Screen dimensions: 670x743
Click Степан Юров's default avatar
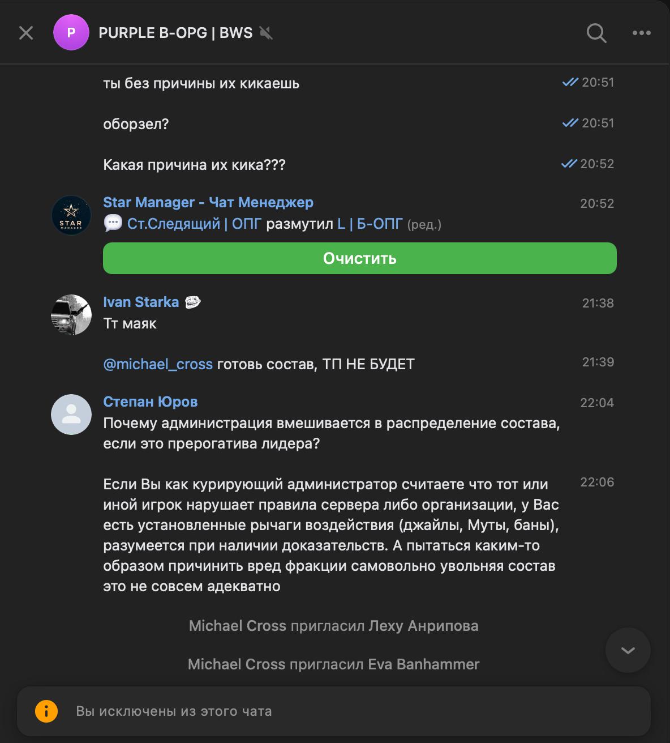click(x=71, y=415)
